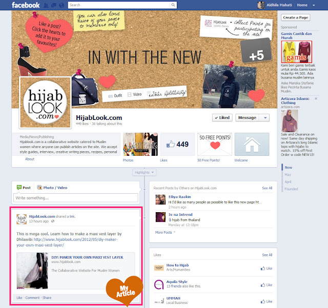Select the Photo / Video tab

click(x=52, y=188)
